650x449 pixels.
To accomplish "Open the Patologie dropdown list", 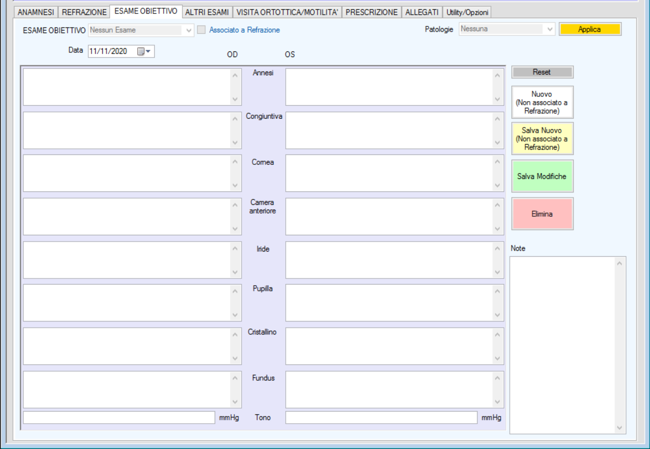I will click(550, 30).
